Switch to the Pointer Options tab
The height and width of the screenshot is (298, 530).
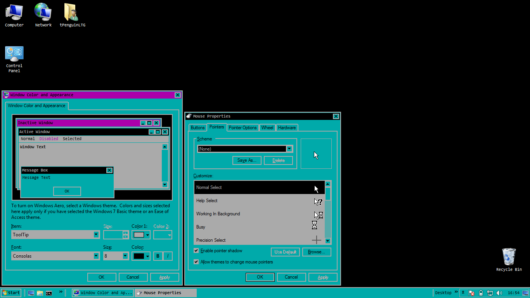click(243, 128)
